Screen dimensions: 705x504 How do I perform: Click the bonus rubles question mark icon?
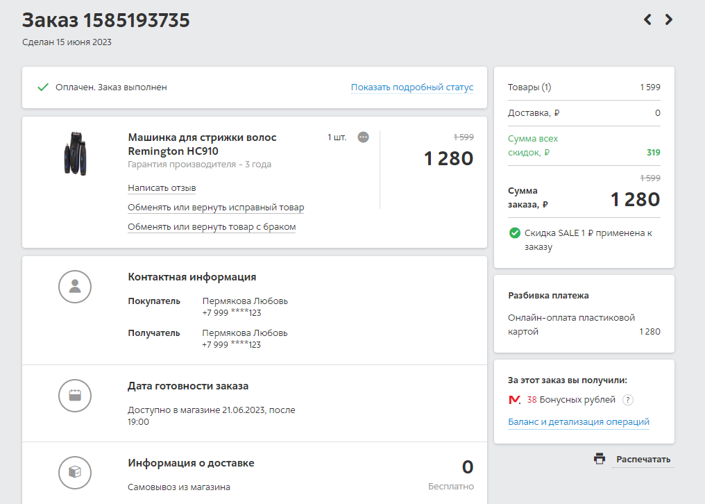[x=627, y=400]
